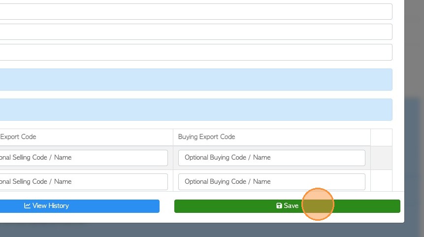This screenshot has width=424, height=237.
Task: Click the third empty text input field
Action: (196, 52)
